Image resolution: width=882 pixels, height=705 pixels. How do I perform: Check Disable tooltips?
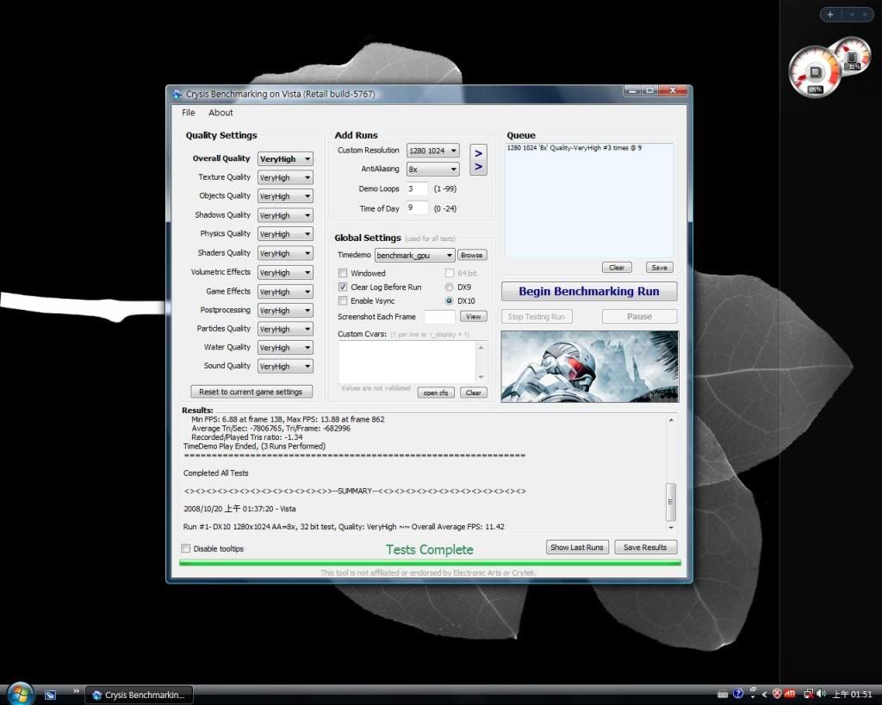[x=186, y=548]
